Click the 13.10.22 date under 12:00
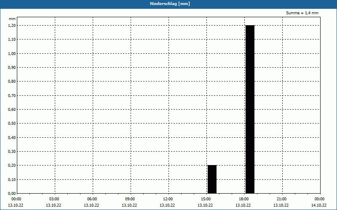Viewport: 337px width, 210px height. pyautogui.click(x=167, y=205)
